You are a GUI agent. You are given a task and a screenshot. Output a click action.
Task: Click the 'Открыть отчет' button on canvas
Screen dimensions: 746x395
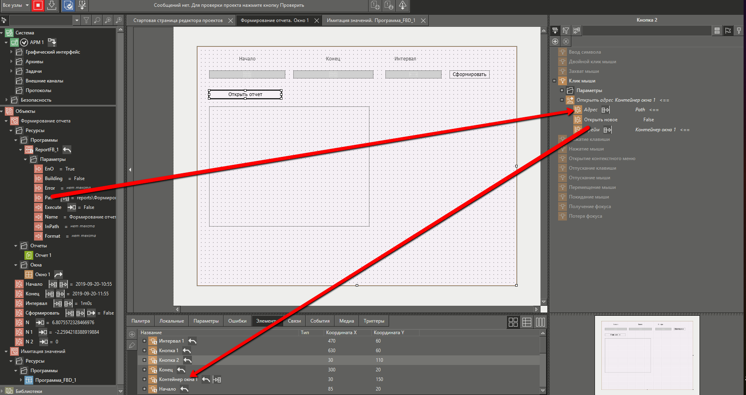245,94
